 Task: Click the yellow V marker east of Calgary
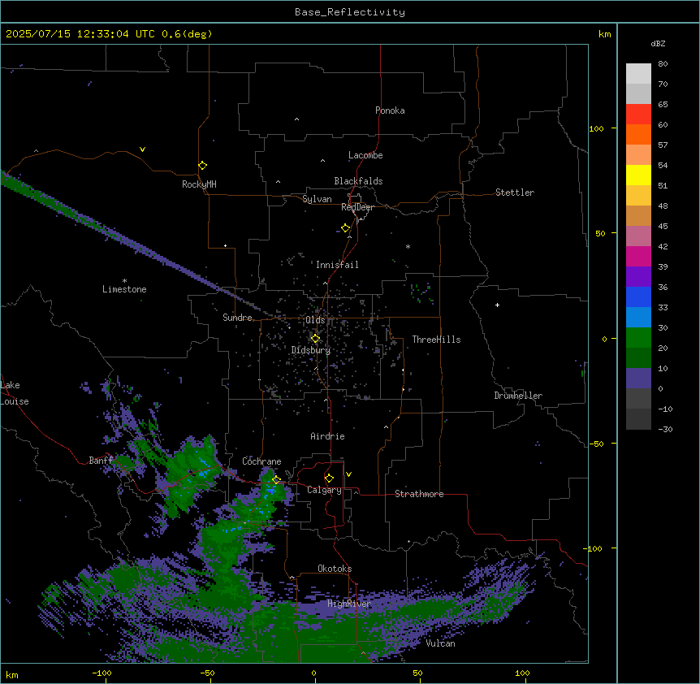(348, 474)
